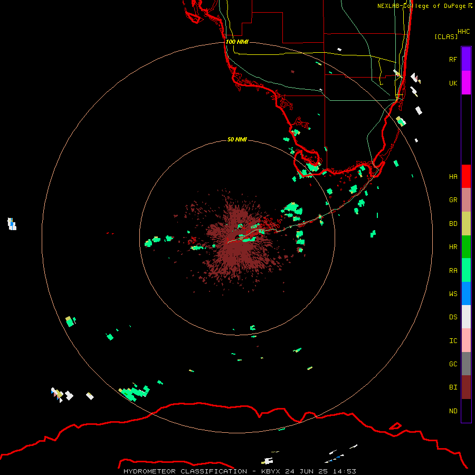475x475 pixels.
Task: Click the 50 NMI range ring label
Action: pos(237,139)
